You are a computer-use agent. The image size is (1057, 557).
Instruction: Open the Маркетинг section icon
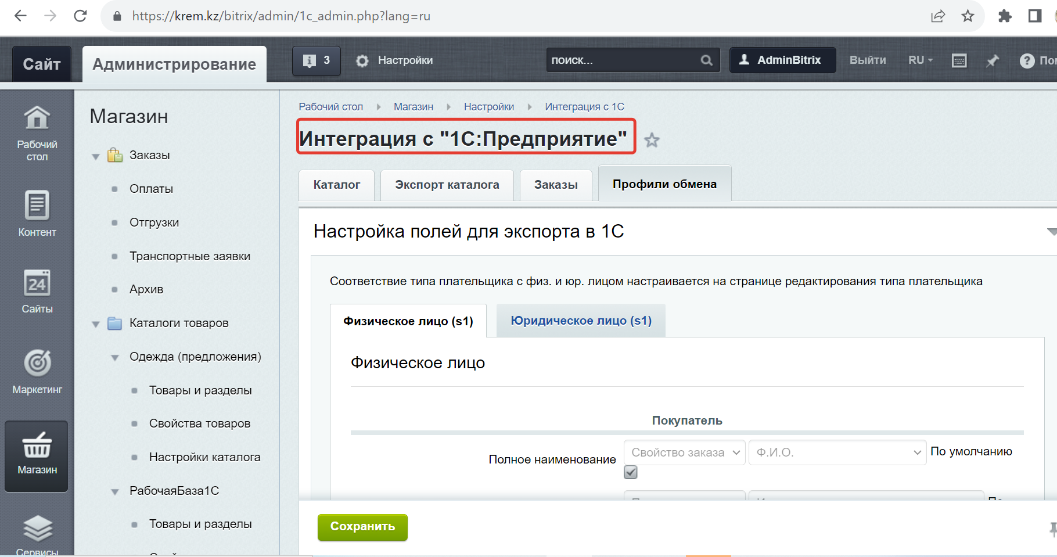pos(37,372)
